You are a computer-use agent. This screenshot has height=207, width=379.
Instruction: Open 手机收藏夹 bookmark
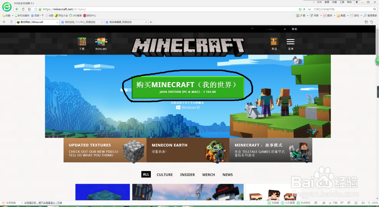[x=22, y=16]
